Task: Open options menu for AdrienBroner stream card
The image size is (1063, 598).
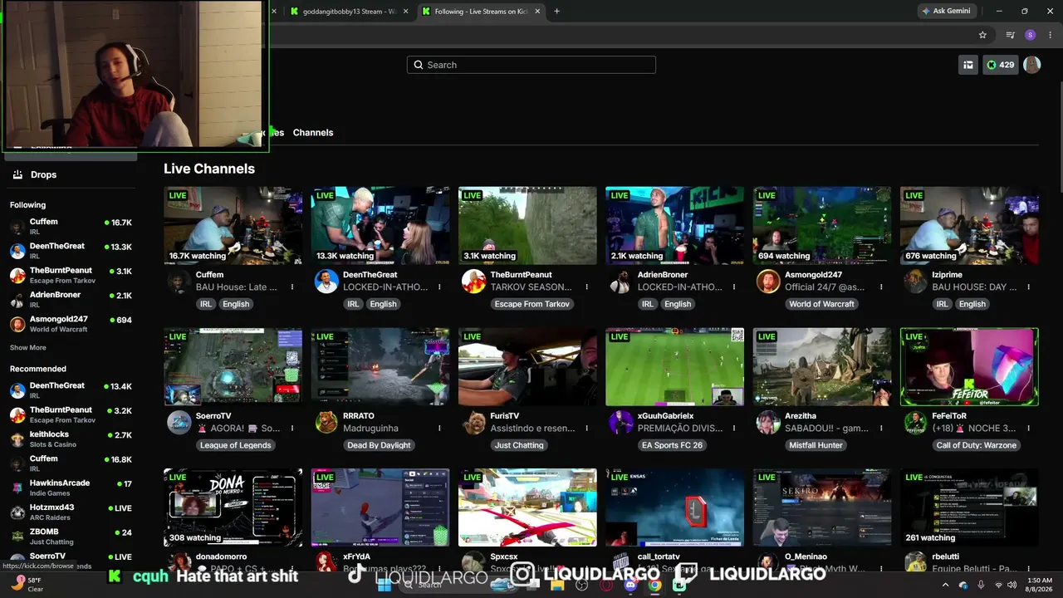Action: click(734, 287)
